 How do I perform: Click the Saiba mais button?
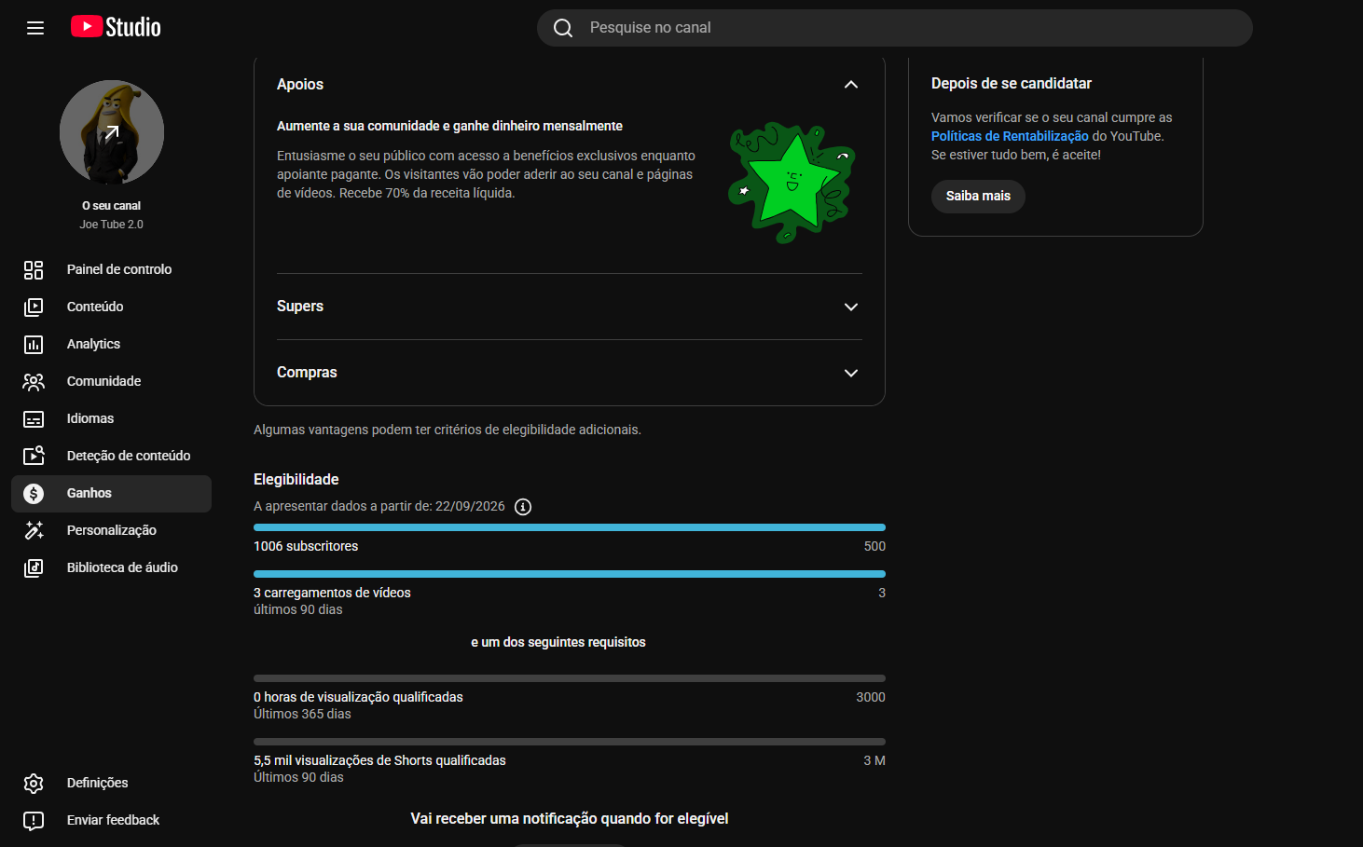pos(978,197)
